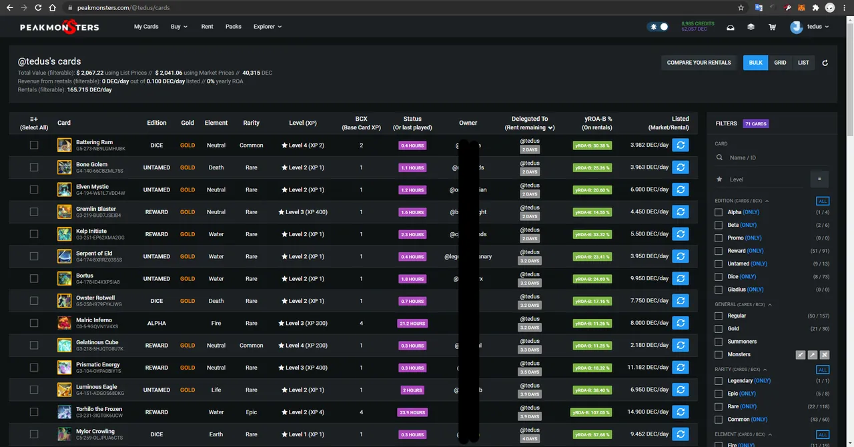Screen dimensions: 854x447
Task: Switch to GRID view
Action: pyautogui.click(x=780, y=63)
